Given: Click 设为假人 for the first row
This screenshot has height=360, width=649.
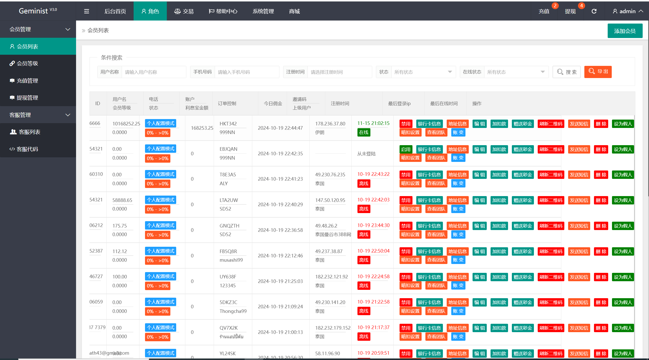Looking at the screenshot, I should [623, 124].
